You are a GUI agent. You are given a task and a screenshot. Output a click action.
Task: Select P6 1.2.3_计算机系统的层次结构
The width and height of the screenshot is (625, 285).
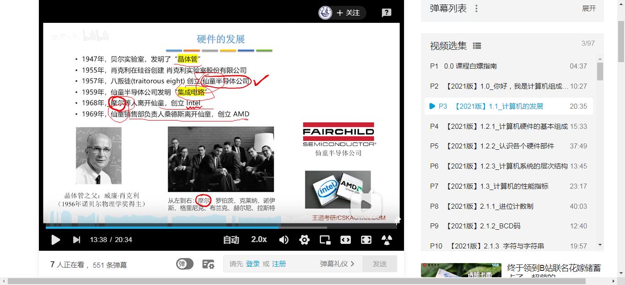pyautogui.click(x=509, y=166)
